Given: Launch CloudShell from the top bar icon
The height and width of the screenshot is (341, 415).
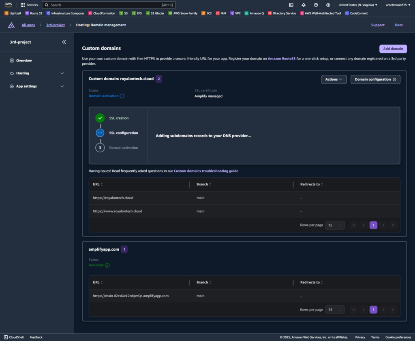Looking at the screenshot, I should click(x=291, y=5).
